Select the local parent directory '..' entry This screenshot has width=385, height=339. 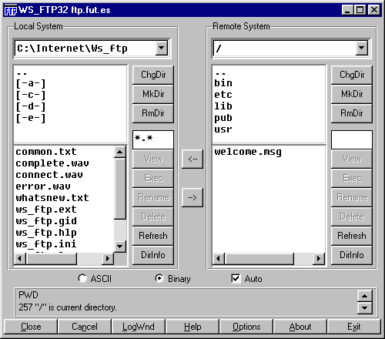22,74
